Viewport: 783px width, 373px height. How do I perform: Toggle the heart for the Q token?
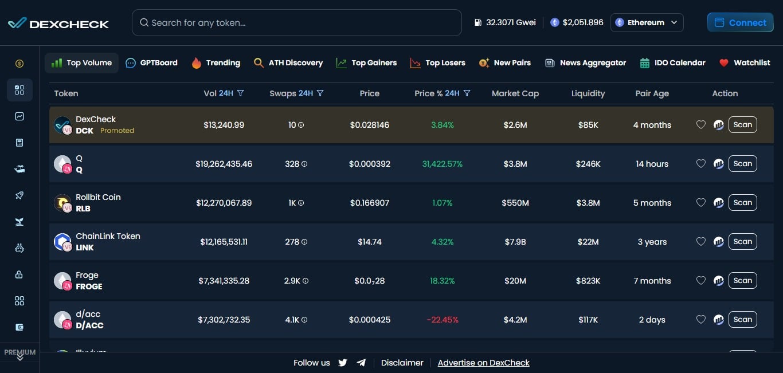tap(700, 164)
